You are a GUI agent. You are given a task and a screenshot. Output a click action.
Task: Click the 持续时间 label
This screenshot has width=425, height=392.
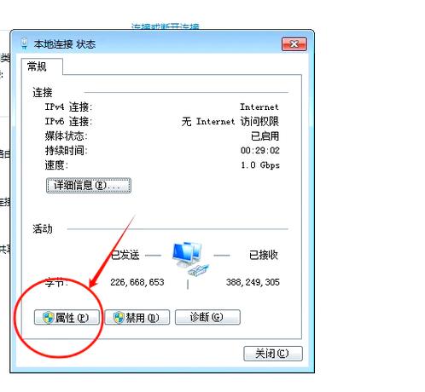tap(66, 151)
